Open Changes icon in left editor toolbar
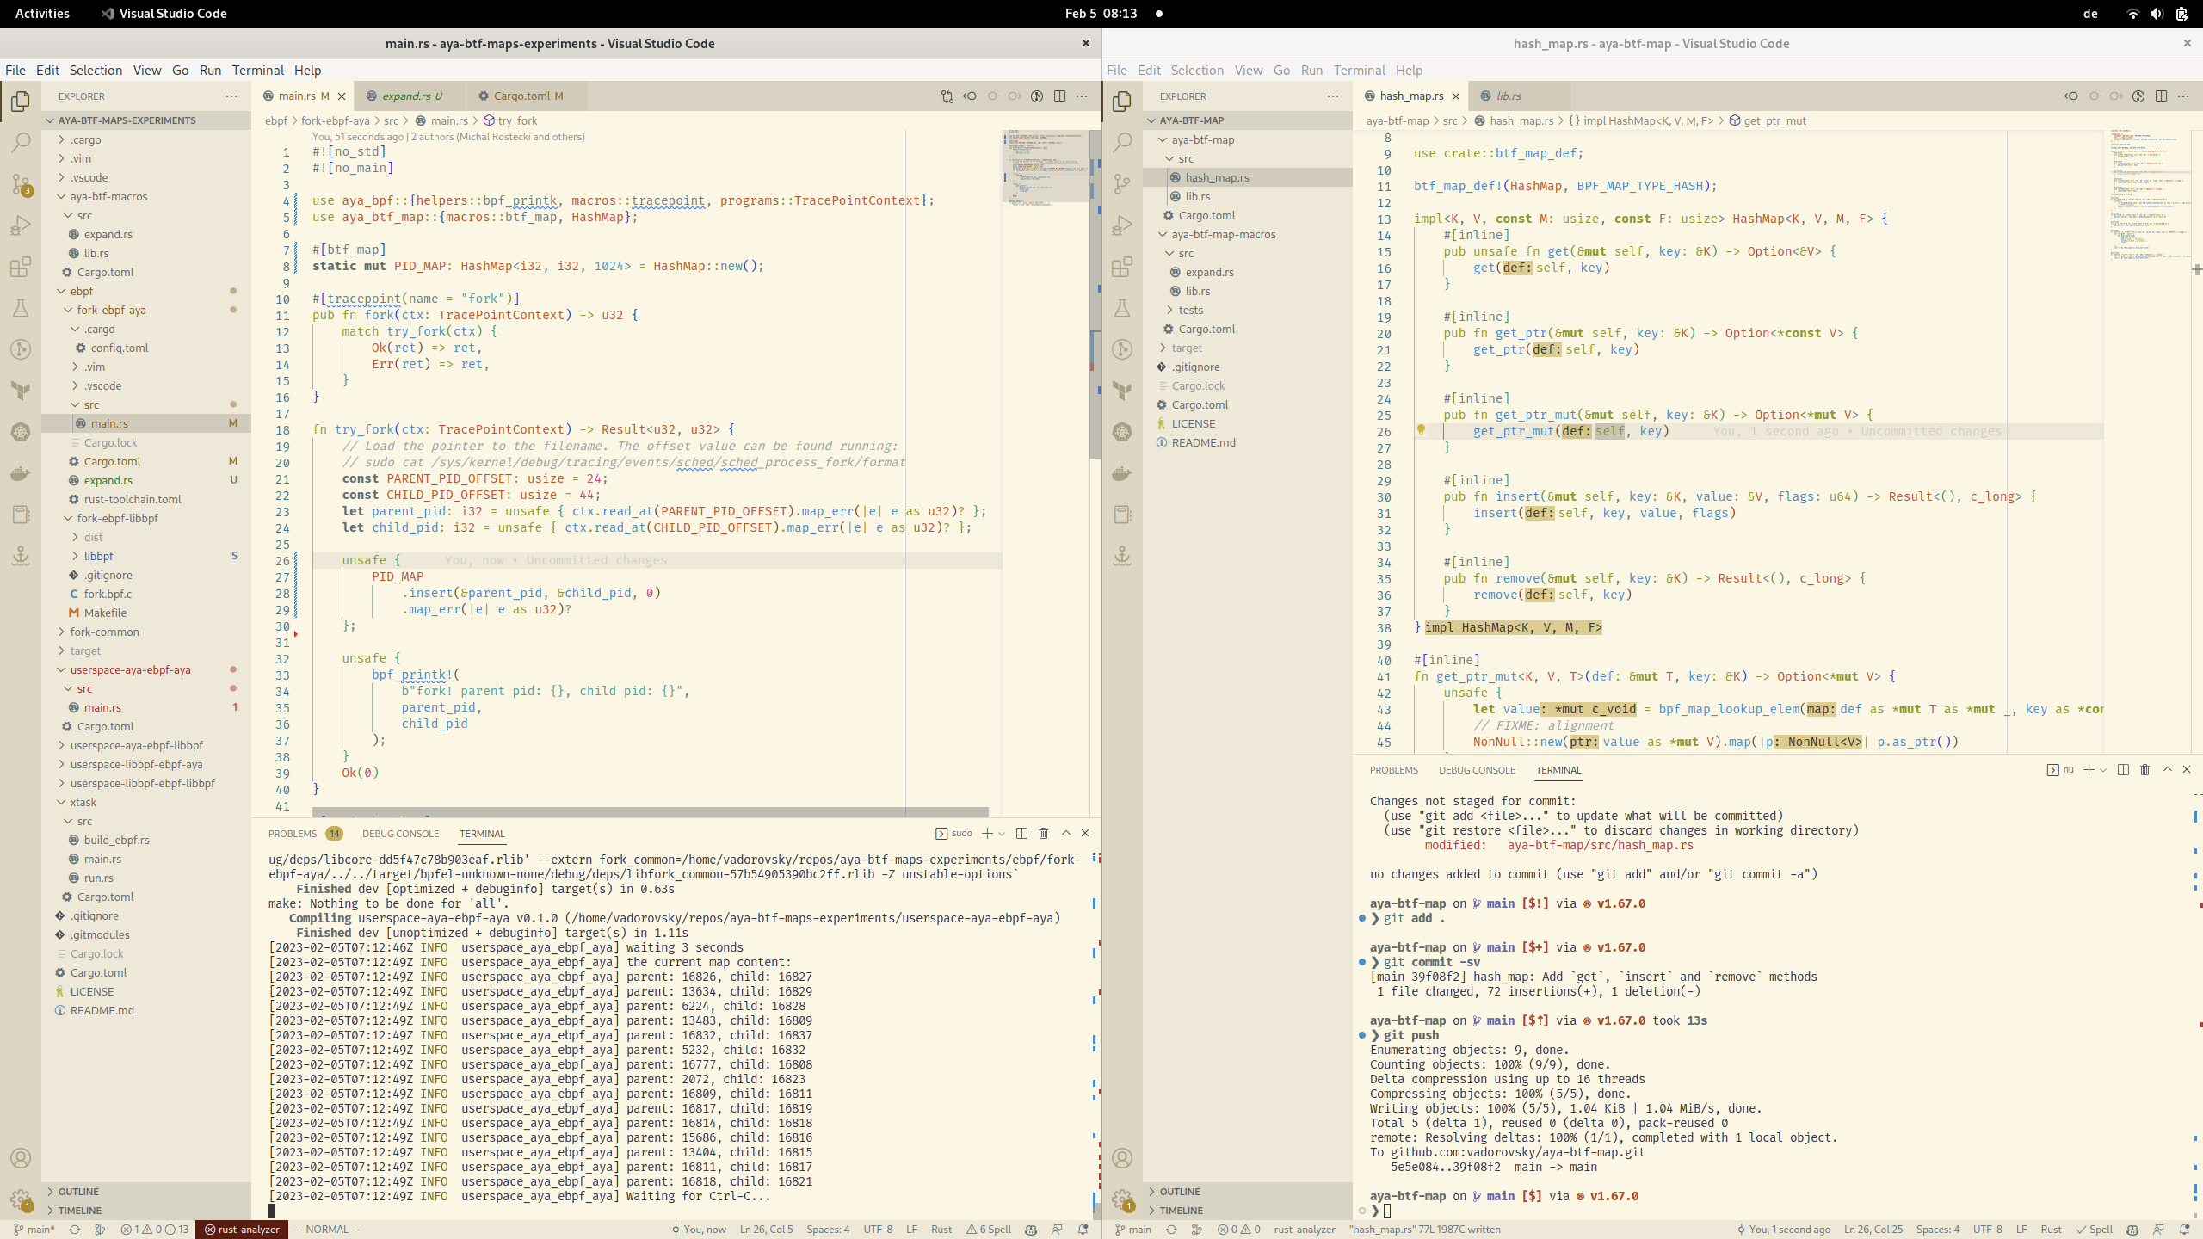The width and height of the screenshot is (2203, 1239). [947, 96]
